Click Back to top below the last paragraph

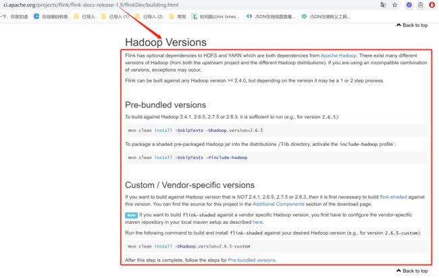(412, 271)
